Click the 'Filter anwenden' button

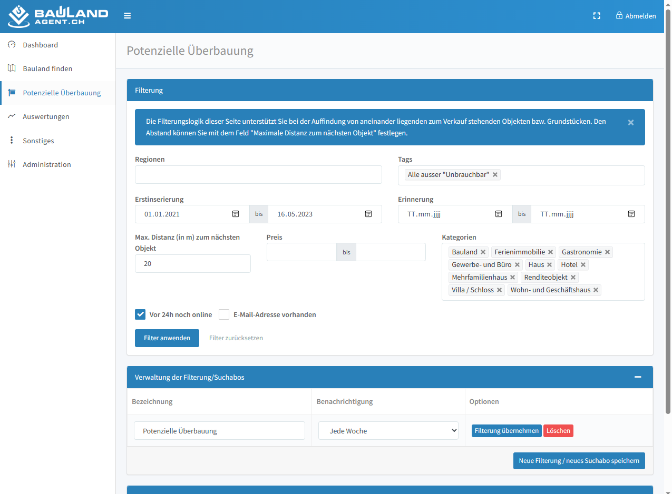click(167, 338)
